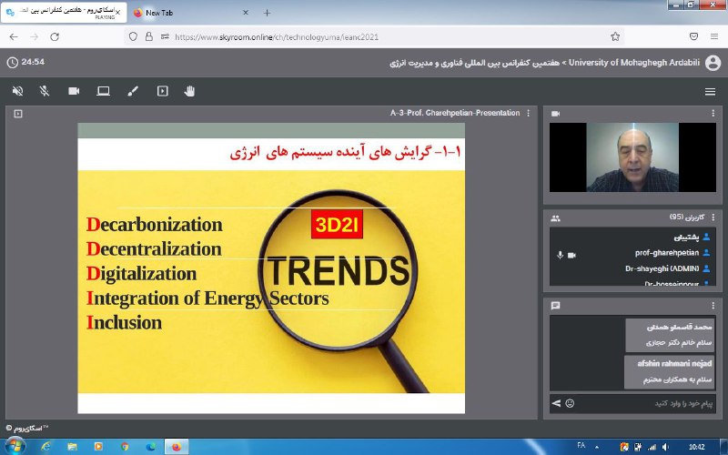Open users panel more options menu
This screenshot has height=455, width=728.
click(713, 217)
